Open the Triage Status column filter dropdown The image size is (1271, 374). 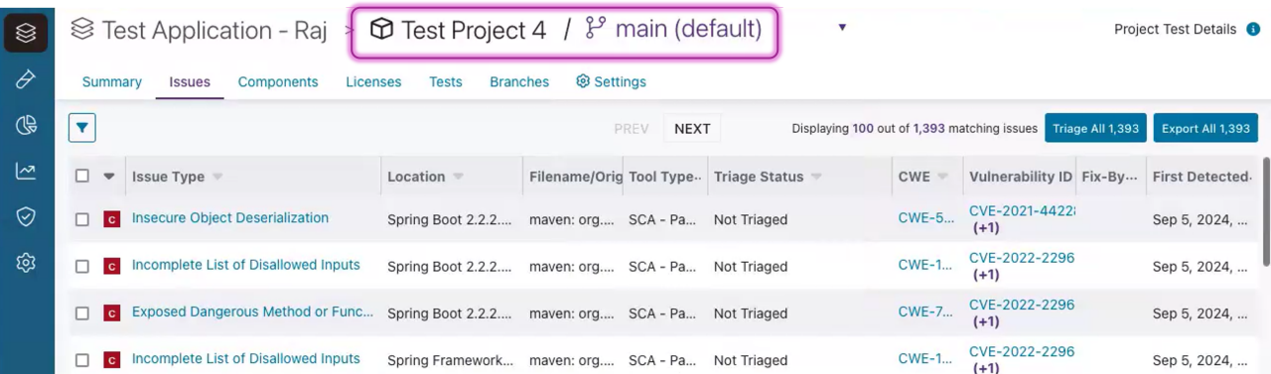[816, 177]
